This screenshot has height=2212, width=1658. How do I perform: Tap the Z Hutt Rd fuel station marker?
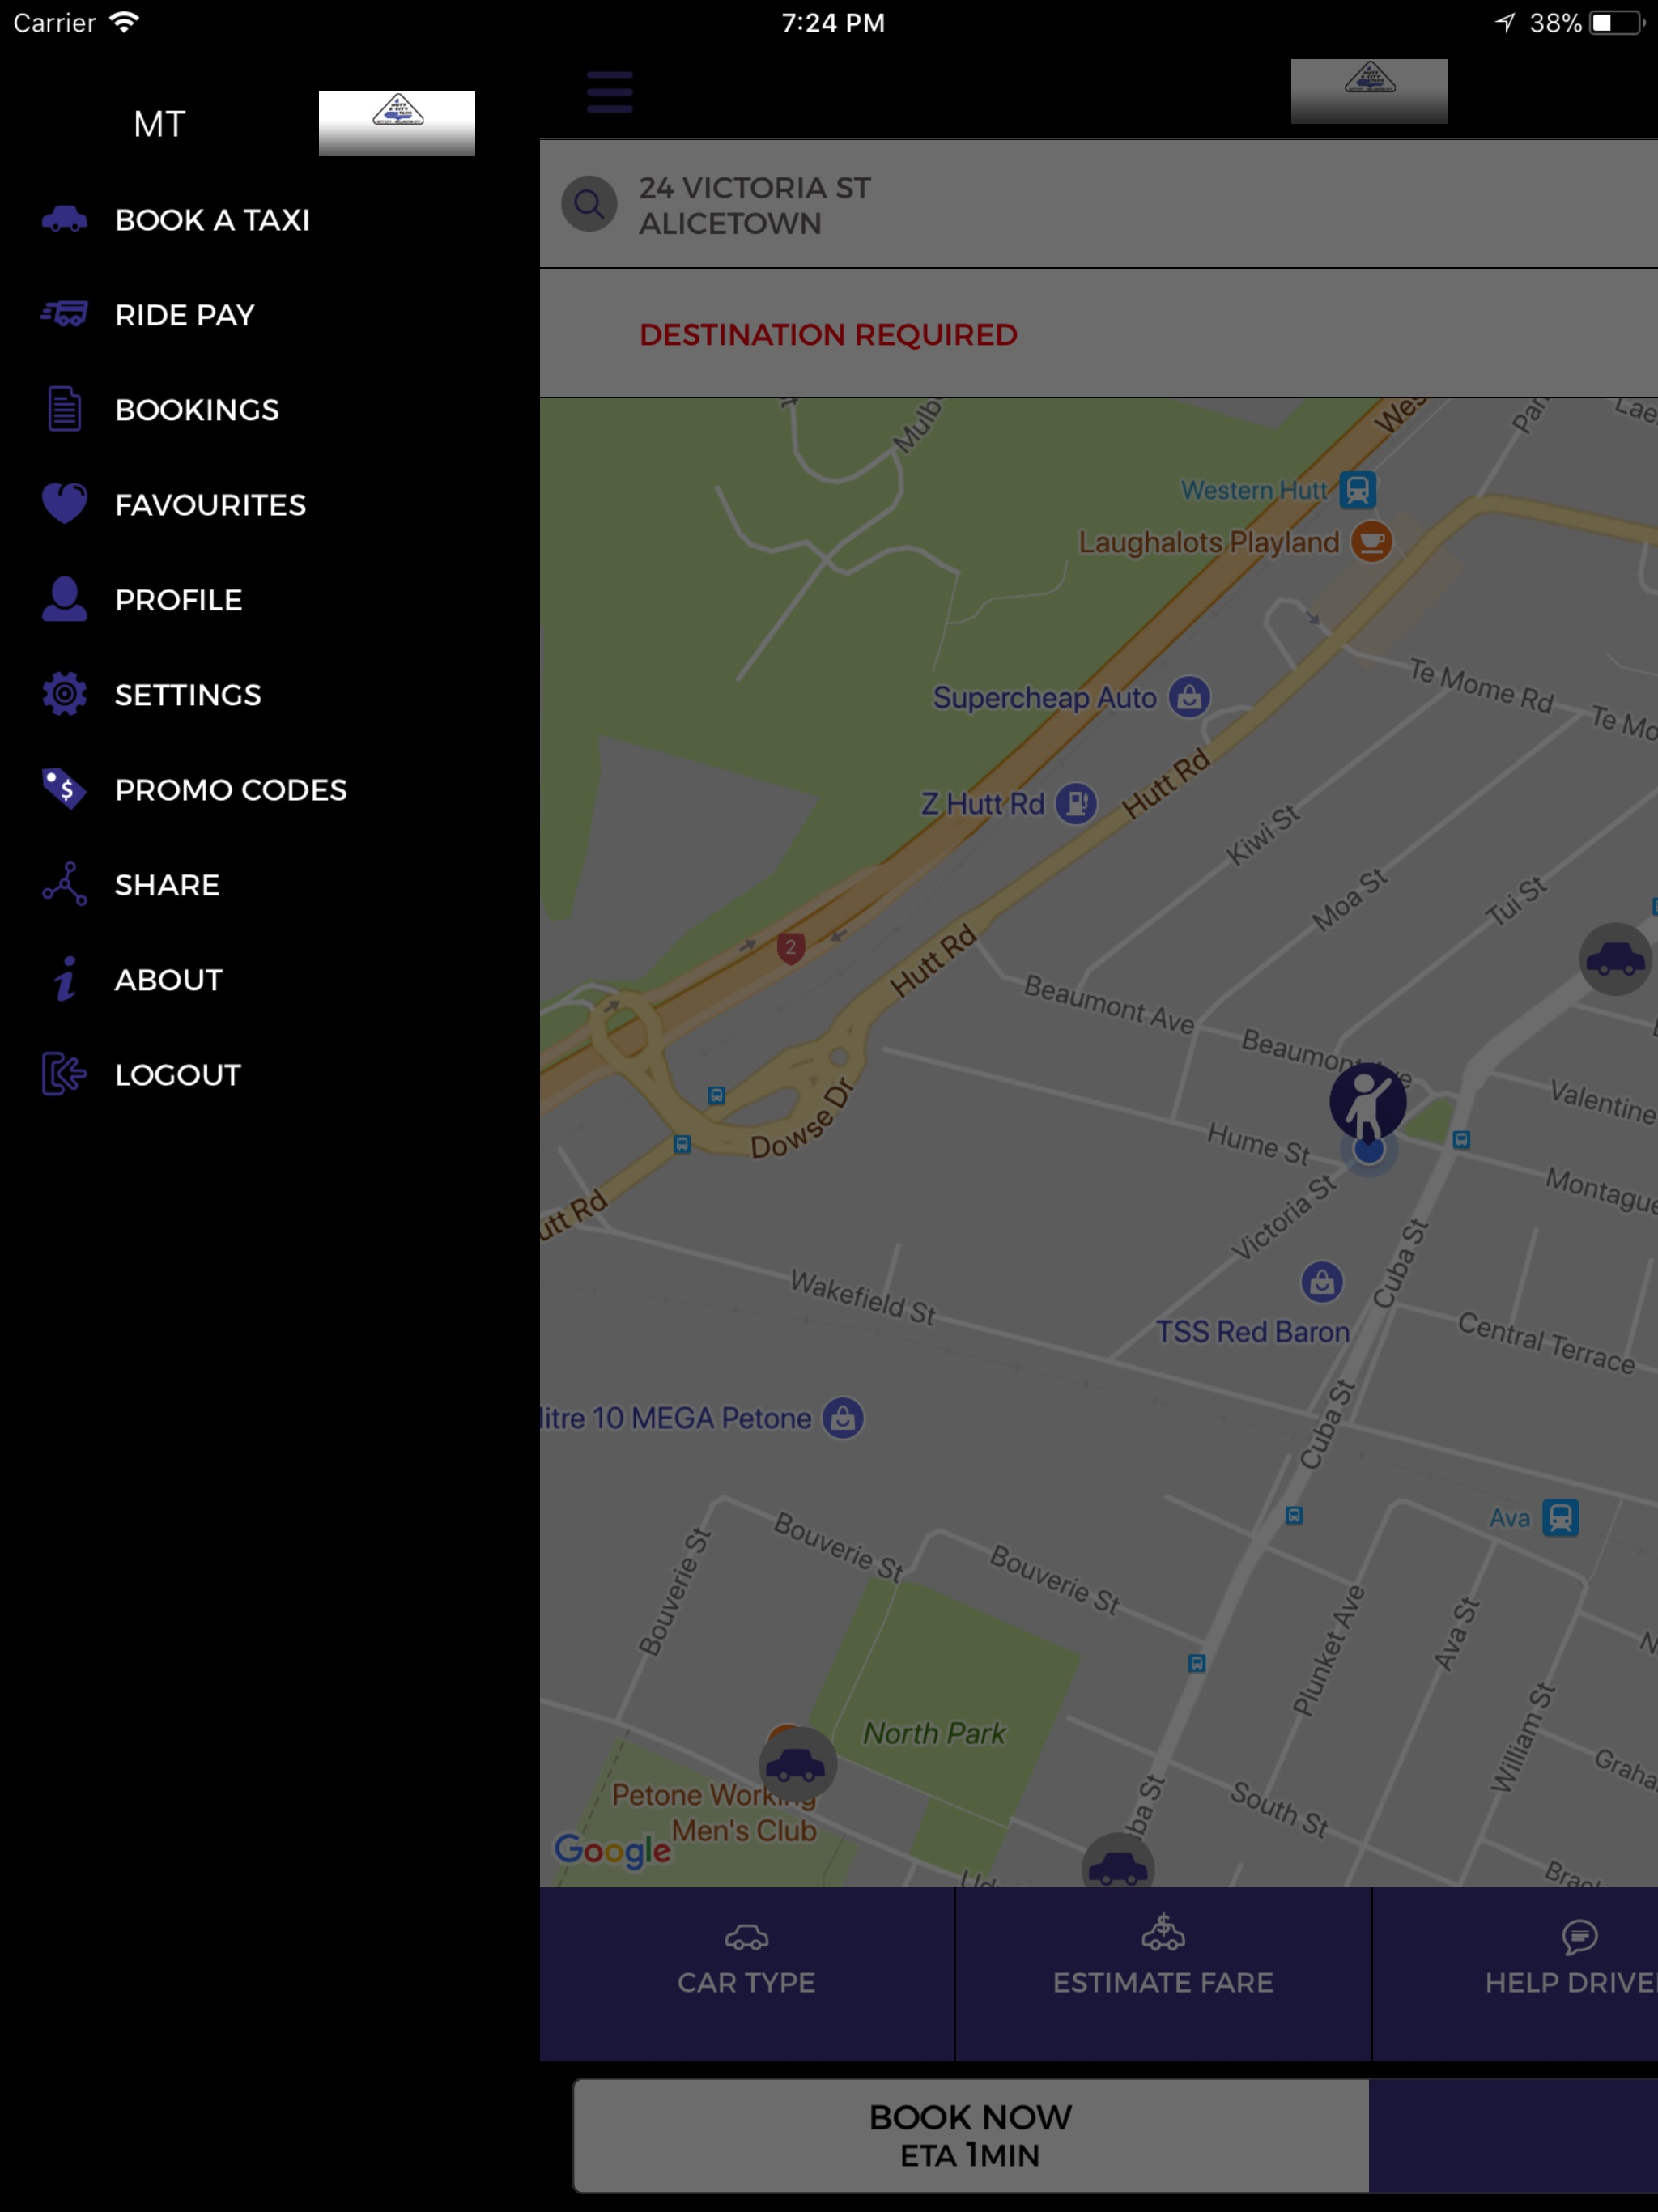point(1076,803)
